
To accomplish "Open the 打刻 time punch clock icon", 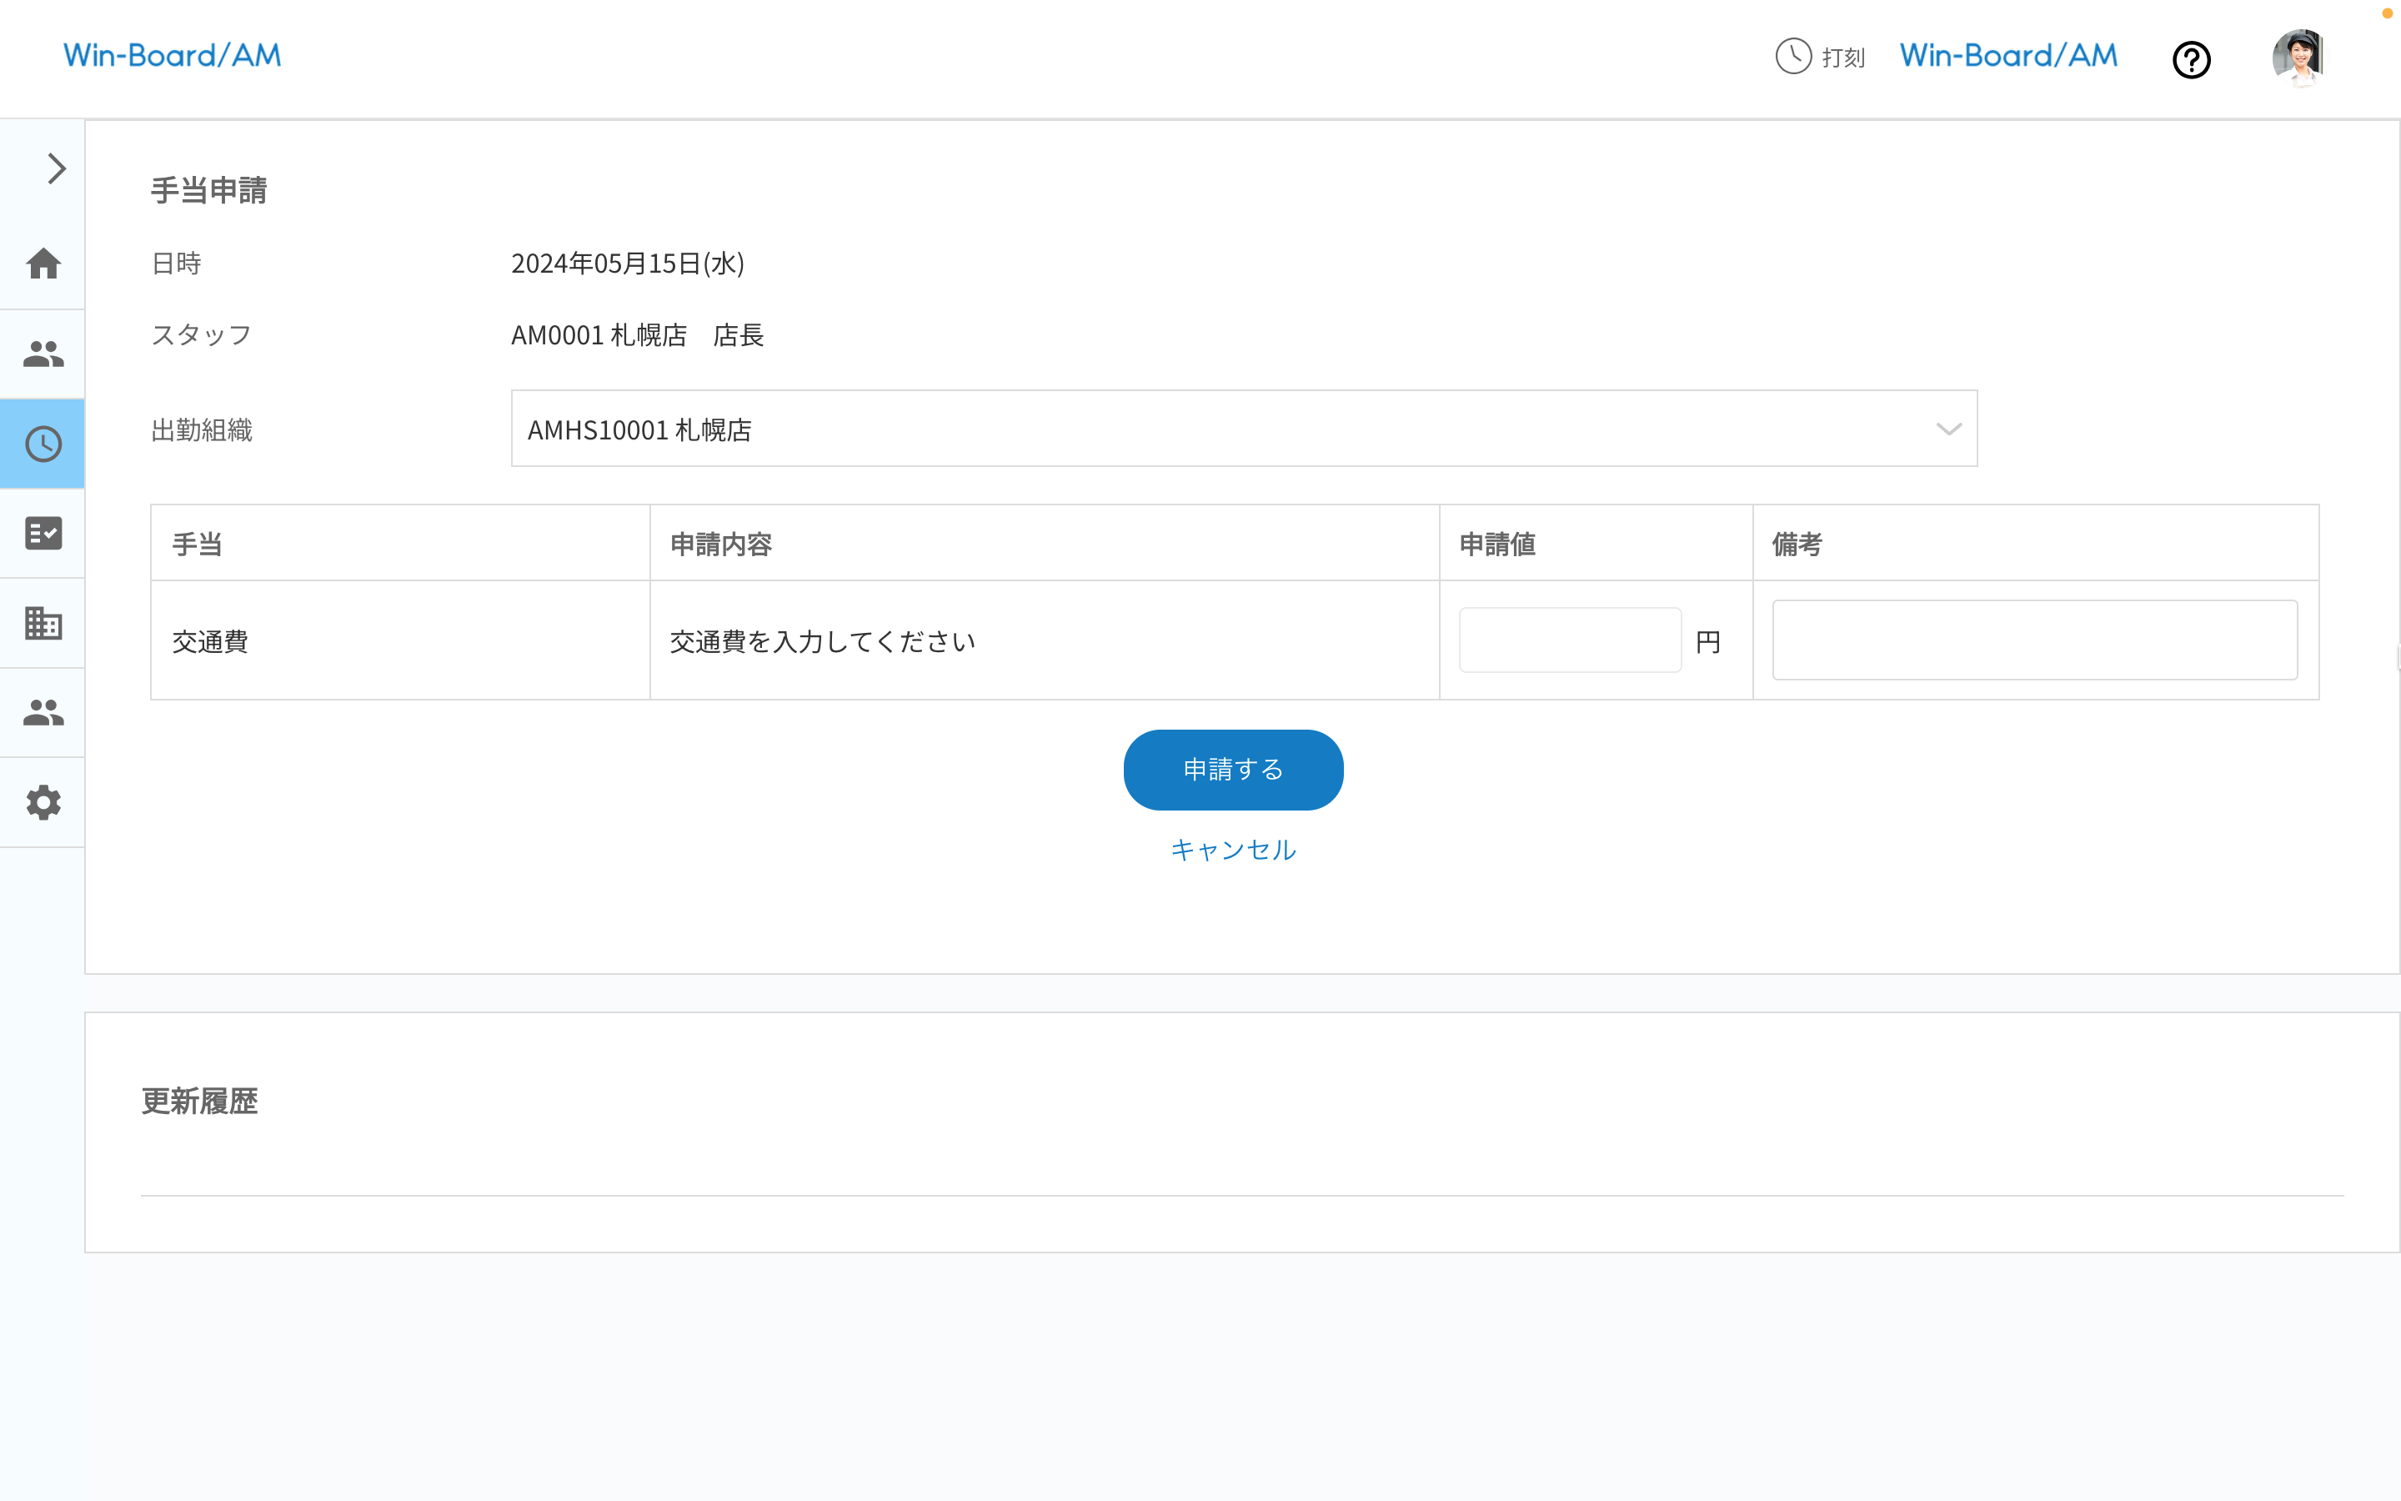I will [x=1792, y=58].
